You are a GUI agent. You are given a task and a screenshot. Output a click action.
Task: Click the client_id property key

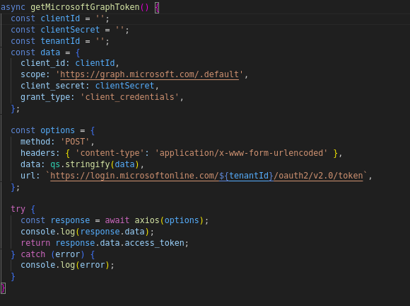pos(42,63)
